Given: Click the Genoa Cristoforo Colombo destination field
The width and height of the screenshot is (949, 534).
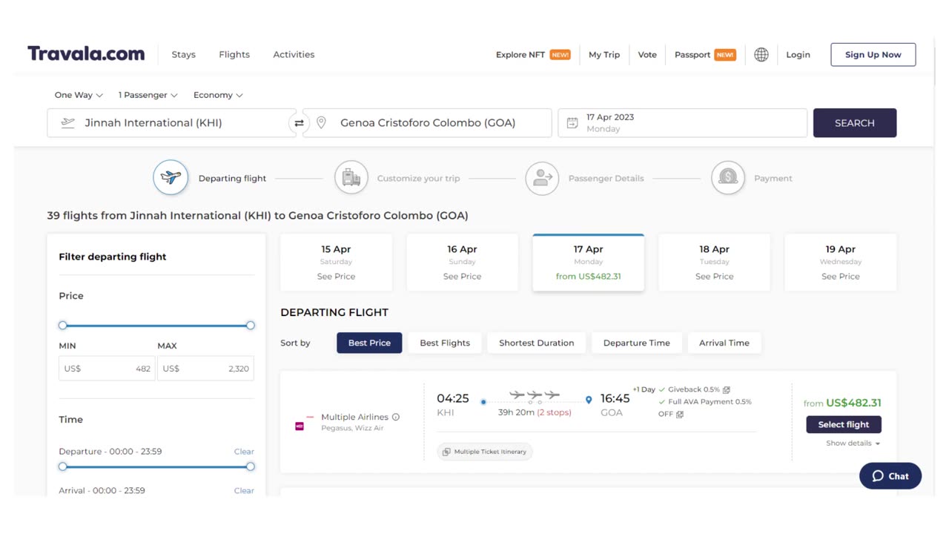Looking at the screenshot, I should pyautogui.click(x=428, y=123).
